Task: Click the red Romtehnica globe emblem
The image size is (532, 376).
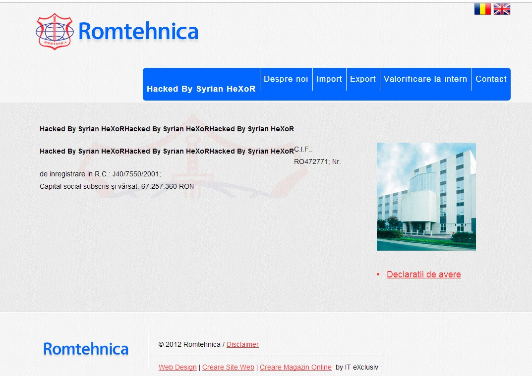Action: click(x=54, y=32)
